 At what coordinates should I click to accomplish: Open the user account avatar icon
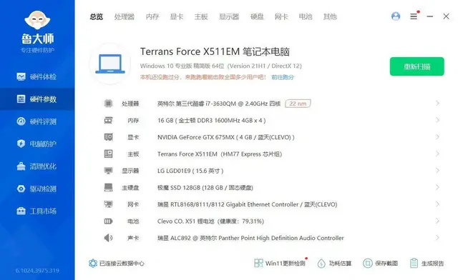(396, 16)
